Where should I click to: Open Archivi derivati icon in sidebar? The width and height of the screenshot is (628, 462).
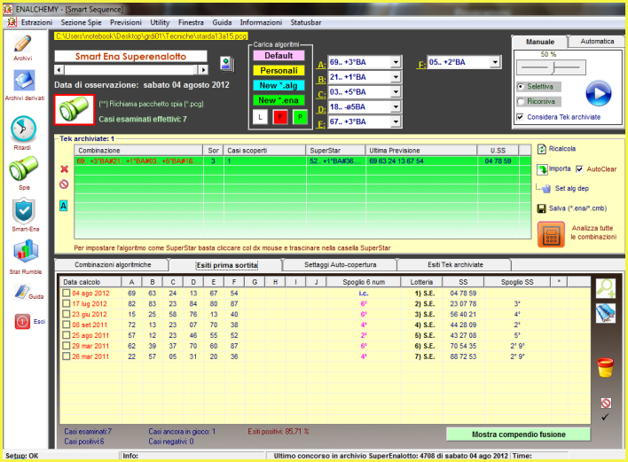[x=24, y=81]
